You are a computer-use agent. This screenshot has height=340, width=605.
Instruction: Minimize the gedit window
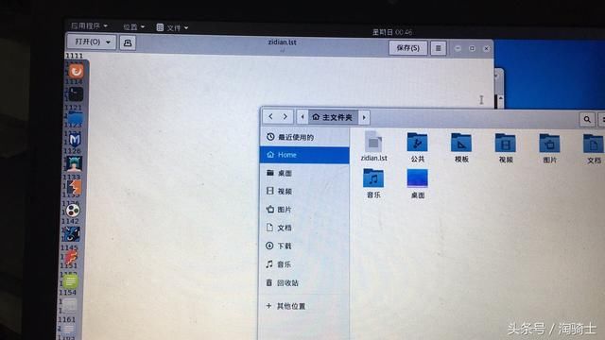(458, 48)
